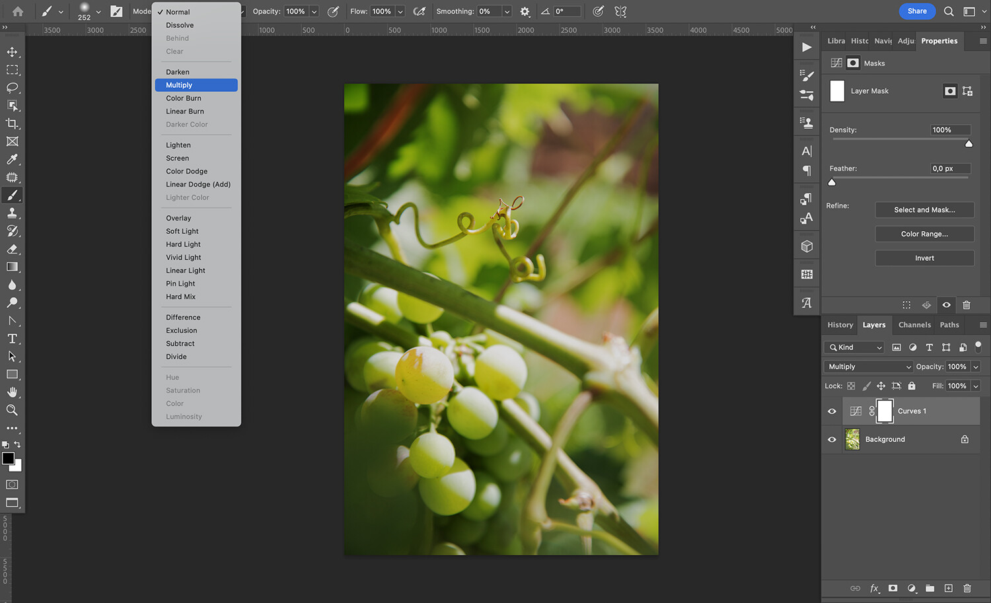Select the Clone Stamp tool
991x603 pixels.
coord(12,213)
